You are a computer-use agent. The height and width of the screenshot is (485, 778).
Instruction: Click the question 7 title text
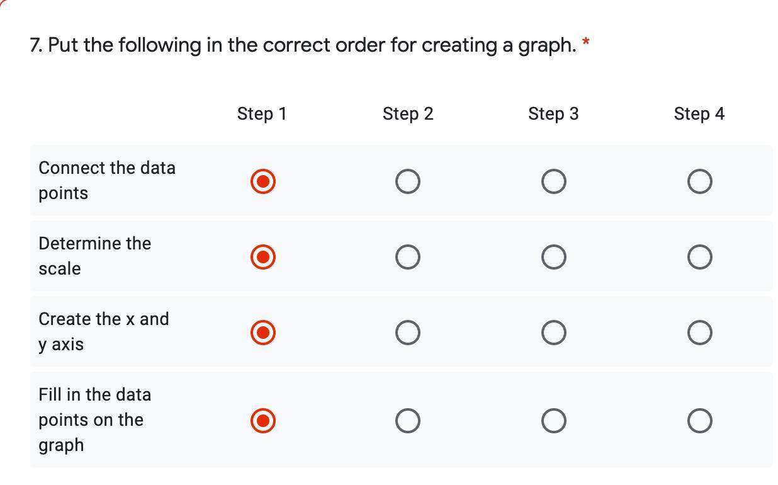(302, 45)
